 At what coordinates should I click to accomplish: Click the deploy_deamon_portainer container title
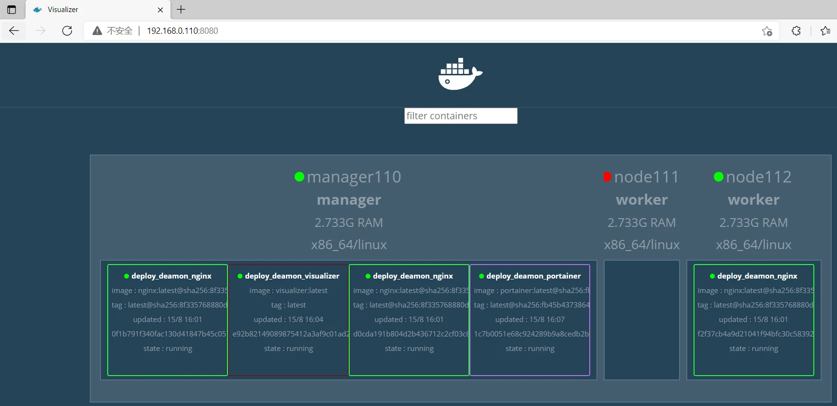click(534, 276)
